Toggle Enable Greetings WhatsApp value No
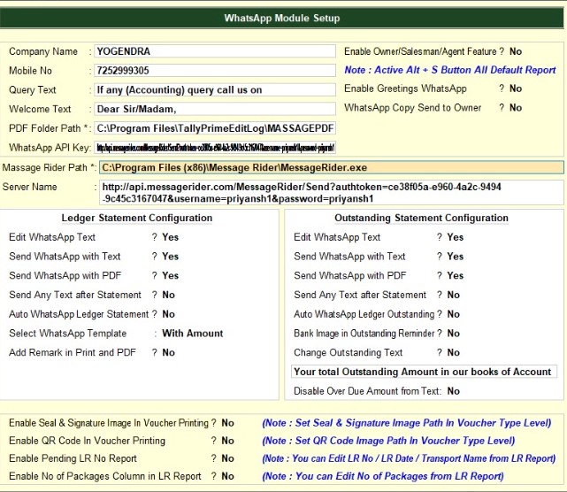 point(516,88)
